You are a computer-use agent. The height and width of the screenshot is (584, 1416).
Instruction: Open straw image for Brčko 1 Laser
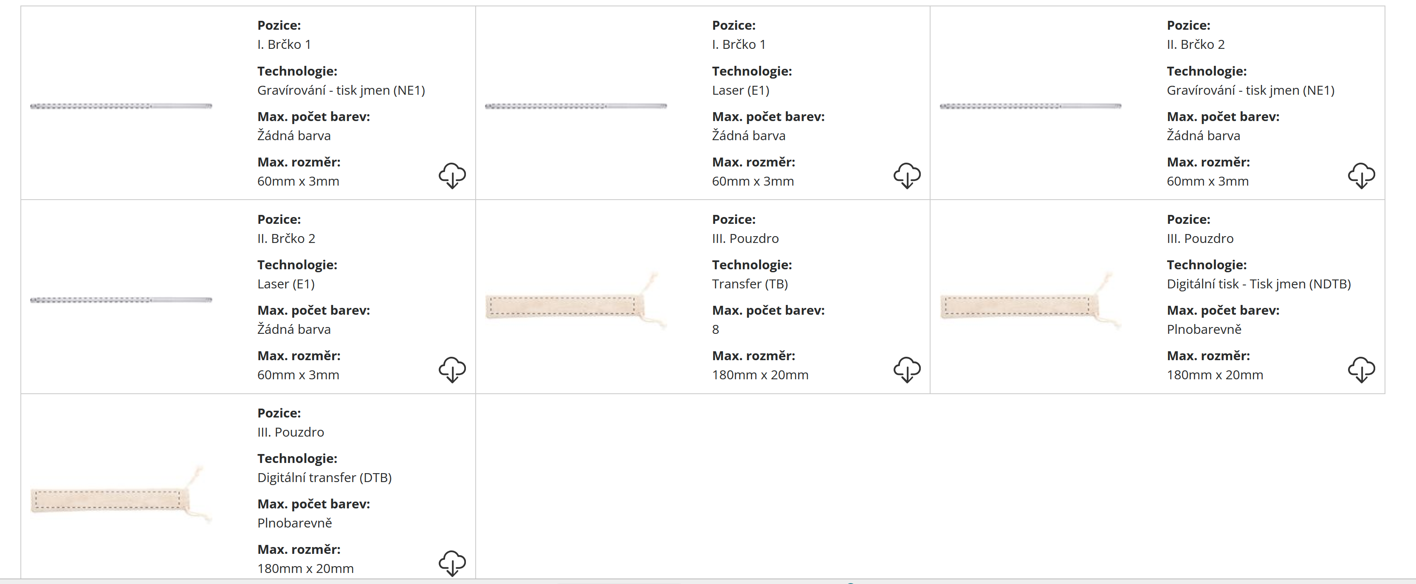tap(575, 106)
